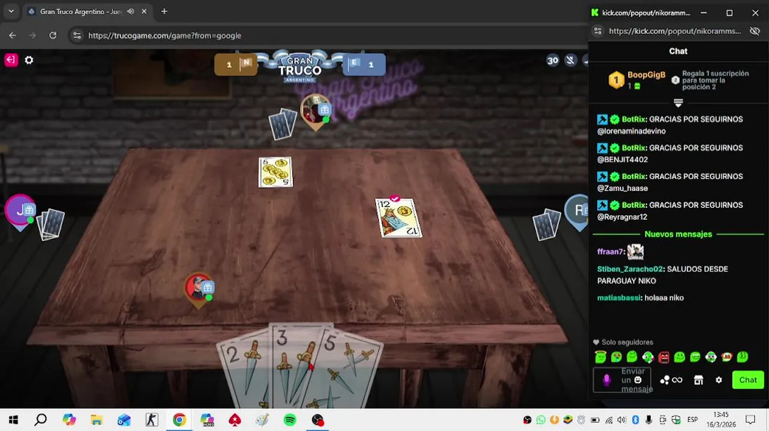
Task: Open the taskbar search
Action: tap(41, 420)
